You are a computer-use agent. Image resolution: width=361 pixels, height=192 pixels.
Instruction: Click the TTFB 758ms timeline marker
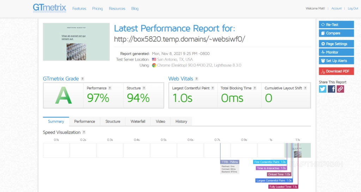pos(230,162)
